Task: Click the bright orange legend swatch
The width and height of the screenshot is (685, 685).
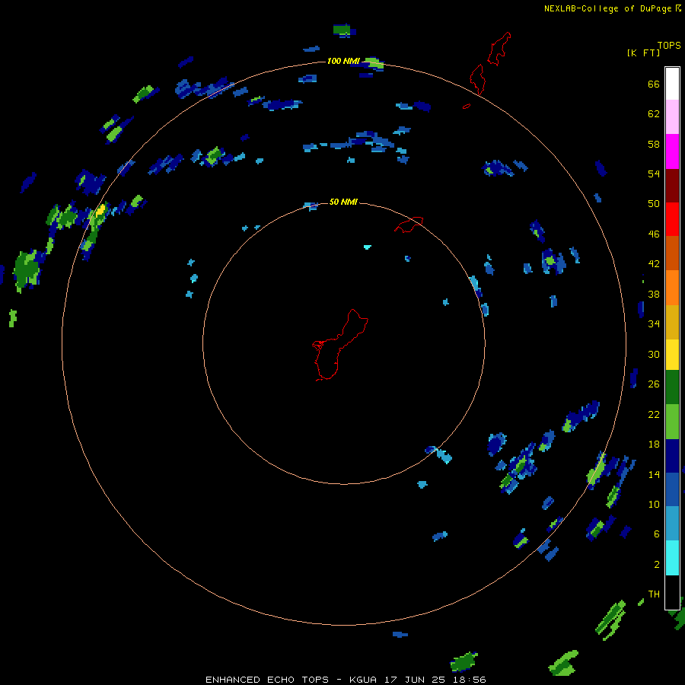Action: click(672, 288)
